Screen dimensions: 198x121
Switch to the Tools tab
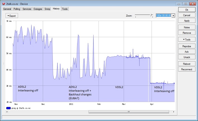click(x=65, y=9)
